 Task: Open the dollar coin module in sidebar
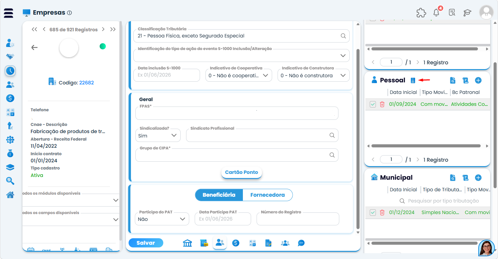click(x=10, y=98)
